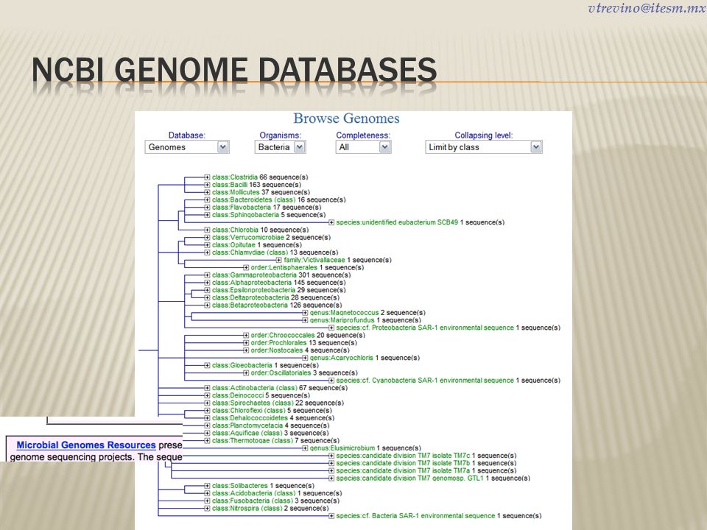
Task: Open the class:Deltaproteobacteria link
Action: tap(250, 297)
